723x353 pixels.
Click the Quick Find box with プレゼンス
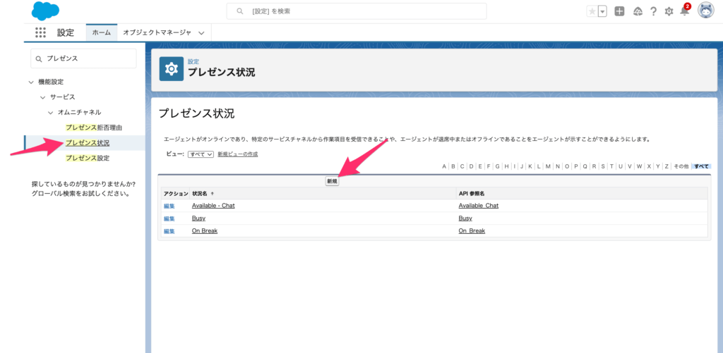pos(83,58)
